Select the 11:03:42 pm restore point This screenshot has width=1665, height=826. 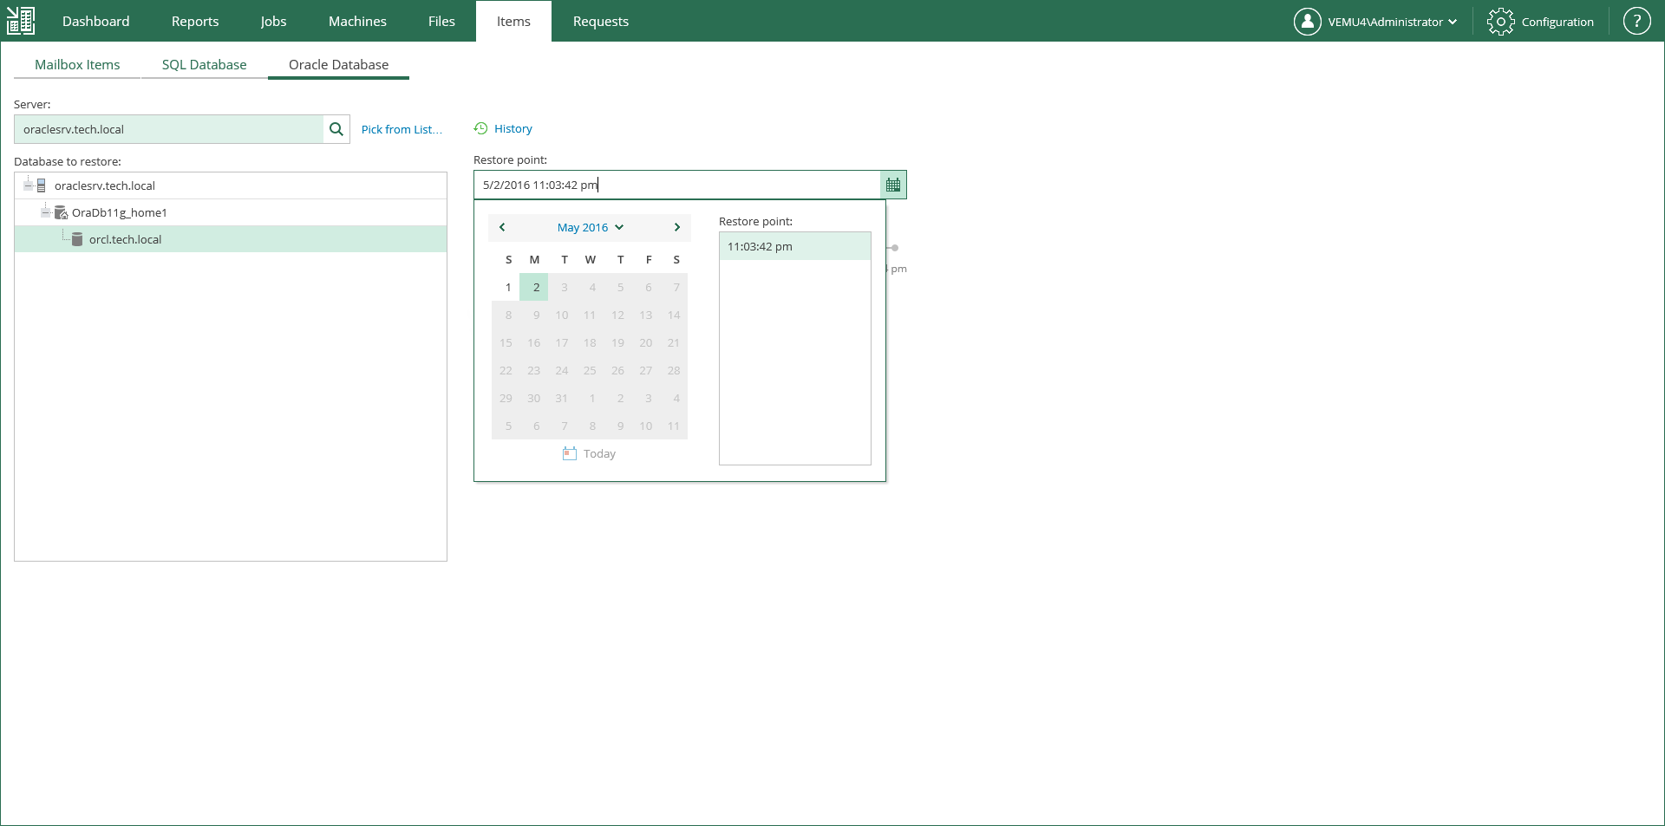tap(795, 246)
